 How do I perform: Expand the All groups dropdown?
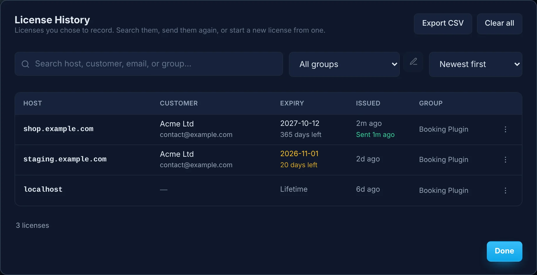[344, 64]
